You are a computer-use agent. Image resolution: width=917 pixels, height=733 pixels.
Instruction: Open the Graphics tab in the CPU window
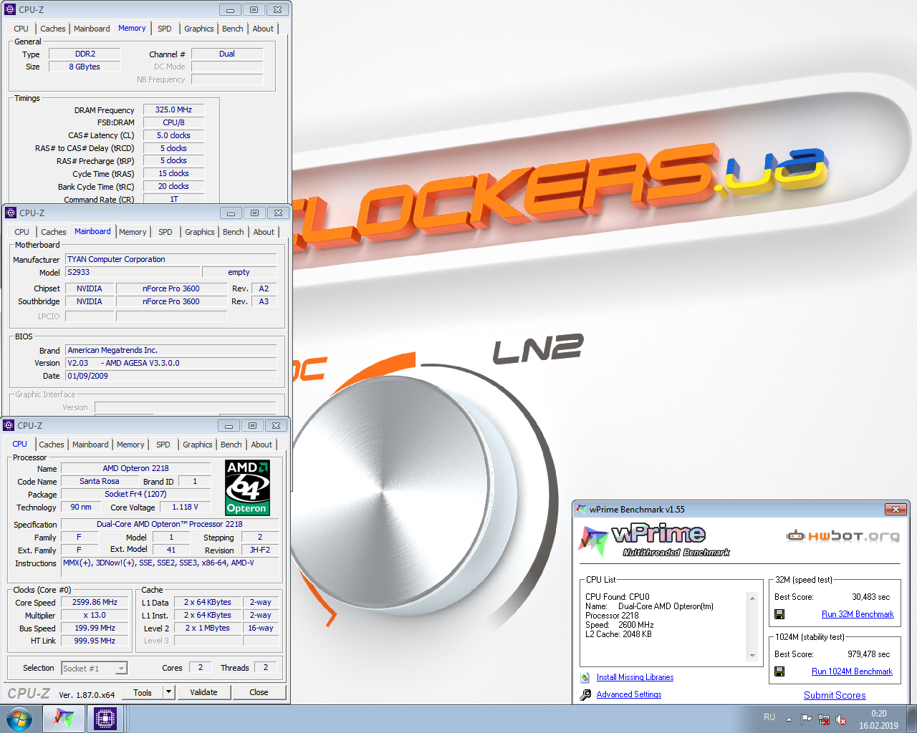point(198,445)
